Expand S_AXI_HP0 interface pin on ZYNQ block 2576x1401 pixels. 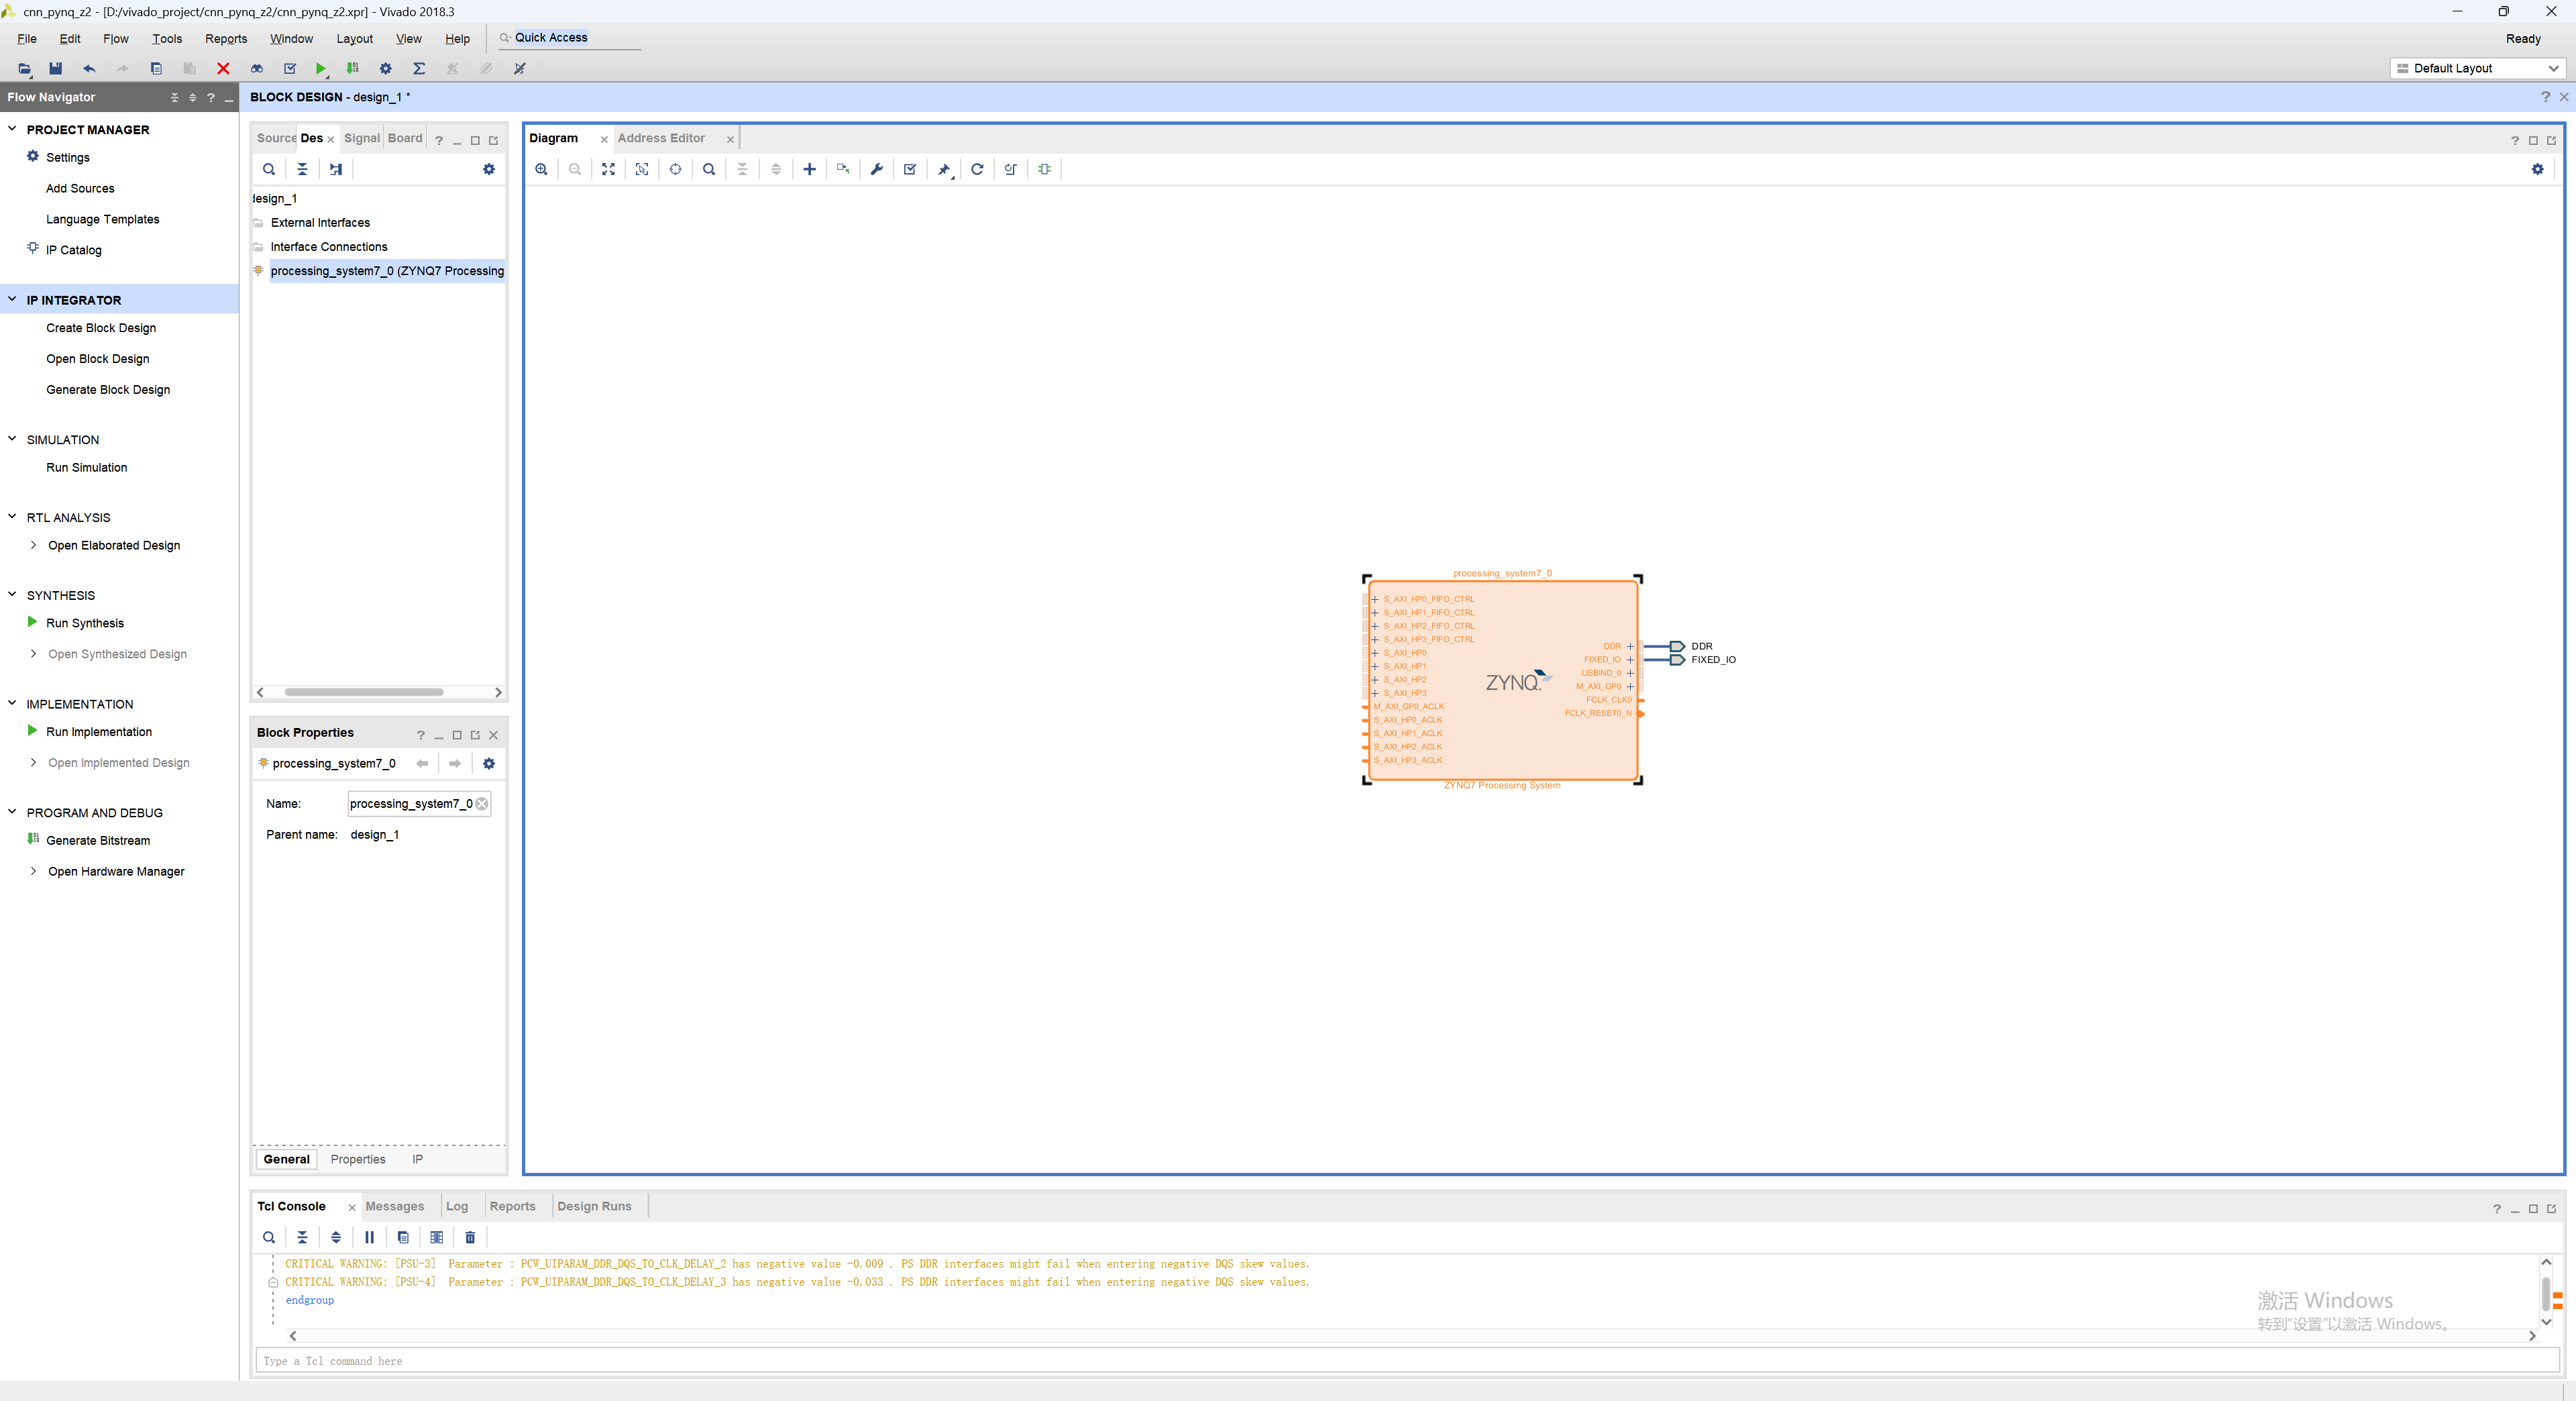click(1375, 653)
